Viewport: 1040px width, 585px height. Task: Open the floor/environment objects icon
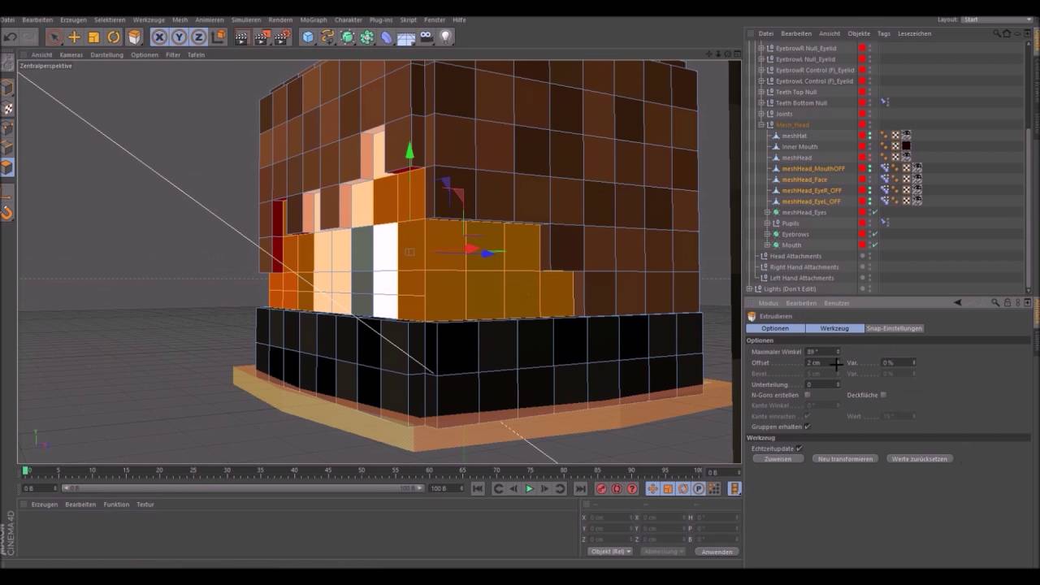(x=406, y=37)
